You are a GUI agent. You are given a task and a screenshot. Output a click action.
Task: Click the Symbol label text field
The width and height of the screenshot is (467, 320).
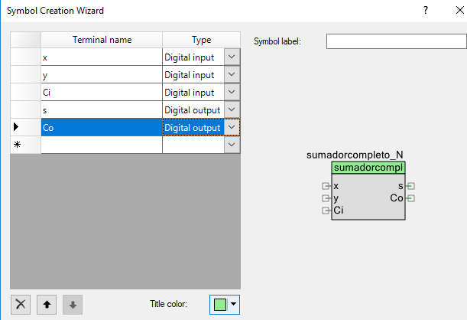coord(396,41)
